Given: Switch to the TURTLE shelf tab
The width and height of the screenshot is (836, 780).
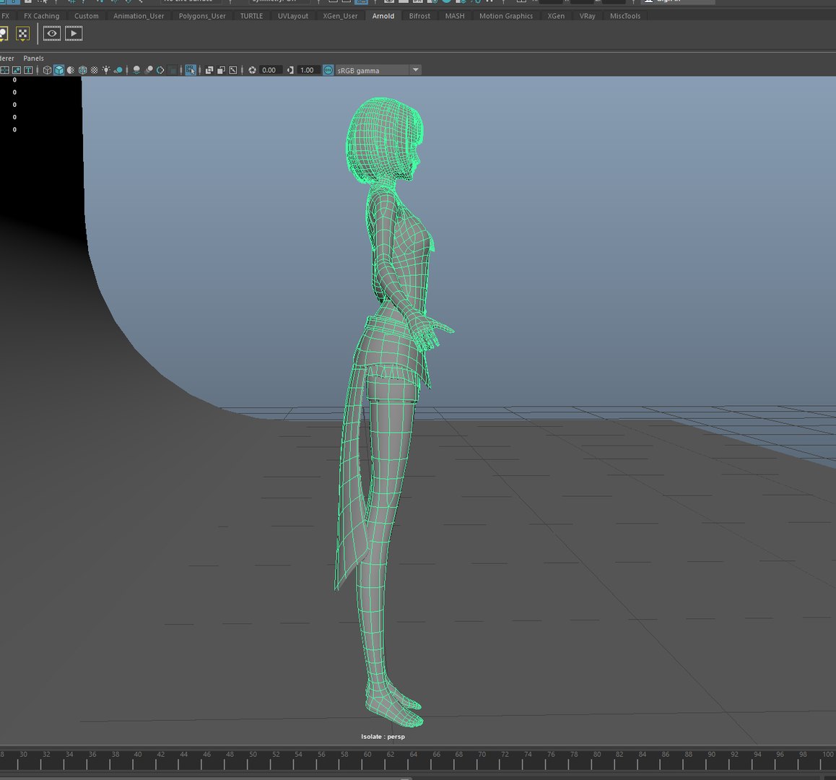Looking at the screenshot, I should (x=251, y=16).
